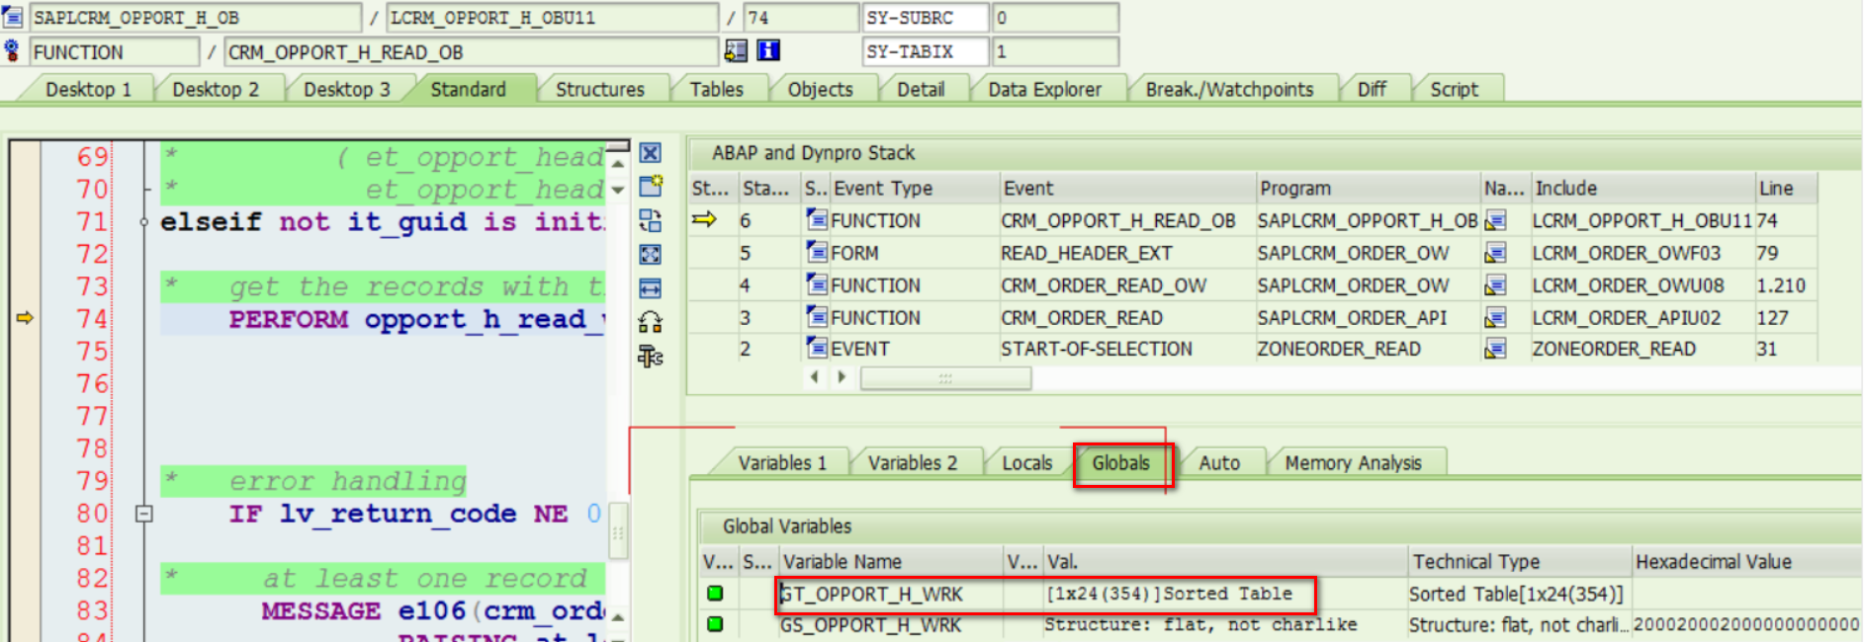
Task: Close the tool with the X icon
Action: [x=650, y=153]
